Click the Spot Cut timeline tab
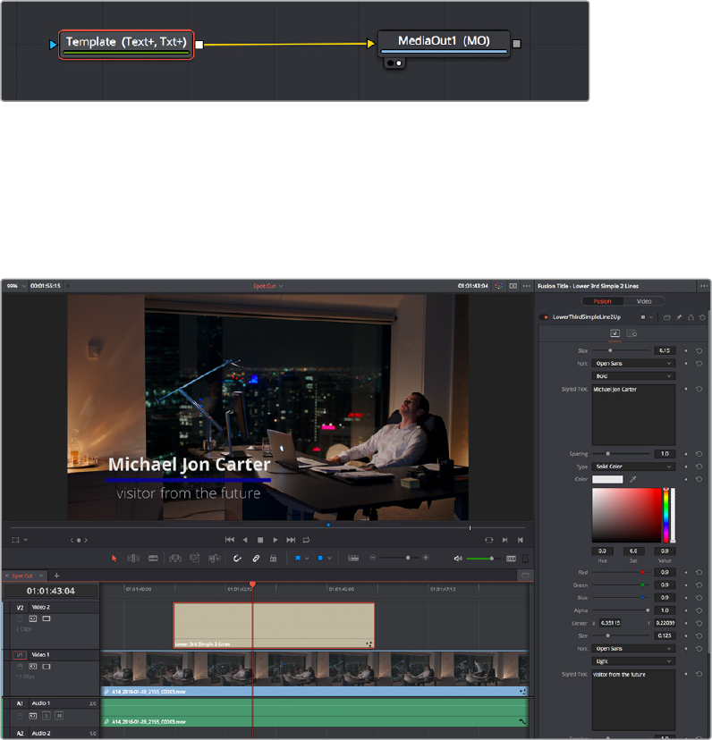Viewport: 712px width, 740px height. point(22,576)
